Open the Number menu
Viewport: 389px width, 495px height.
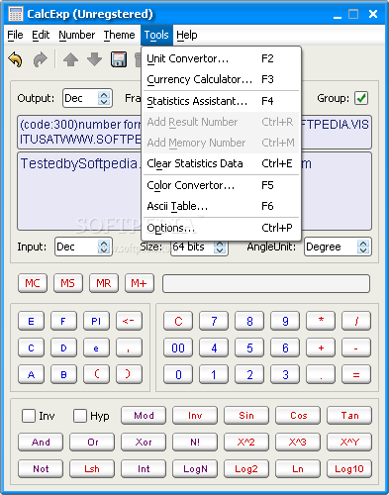[x=77, y=35]
